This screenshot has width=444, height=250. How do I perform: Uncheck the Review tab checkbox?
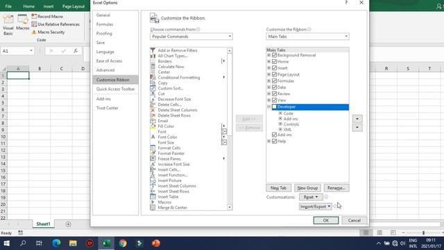pyautogui.click(x=274, y=94)
